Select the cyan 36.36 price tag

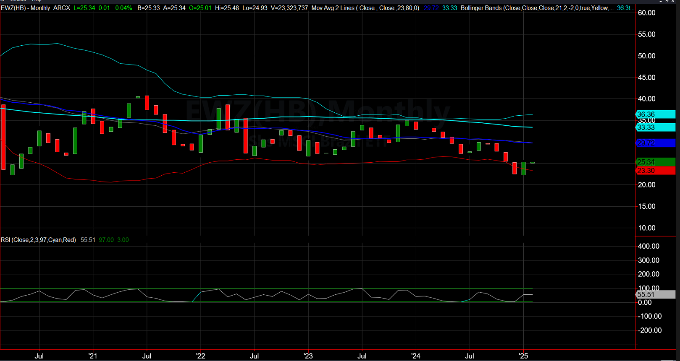click(656, 114)
